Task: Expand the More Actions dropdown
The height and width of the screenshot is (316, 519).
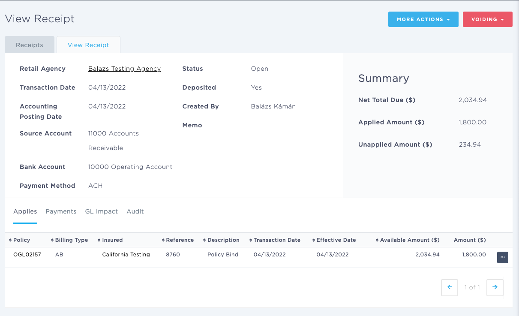Action: (x=423, y=19)
